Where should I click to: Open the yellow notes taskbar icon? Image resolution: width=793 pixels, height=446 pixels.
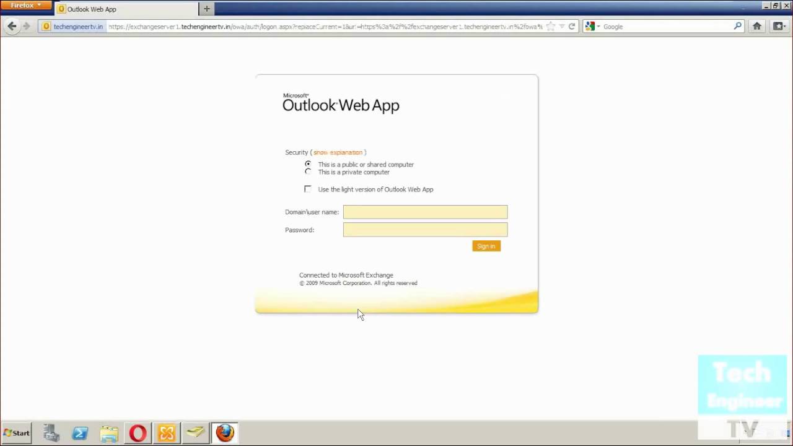195,432
